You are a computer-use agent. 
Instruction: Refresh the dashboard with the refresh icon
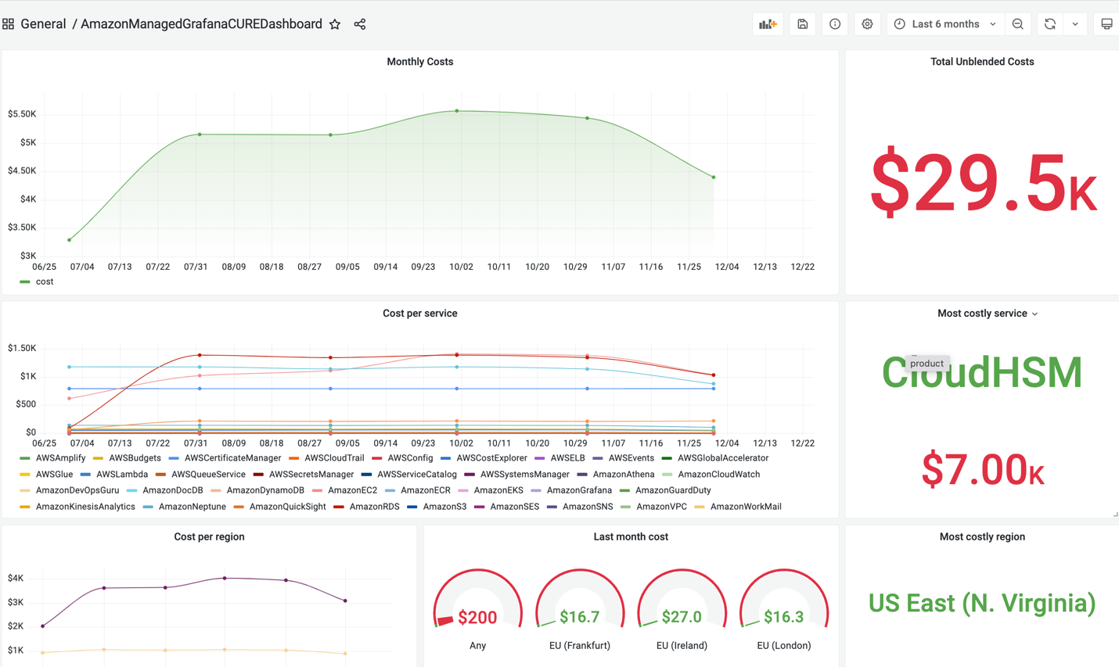[1049, 23]
